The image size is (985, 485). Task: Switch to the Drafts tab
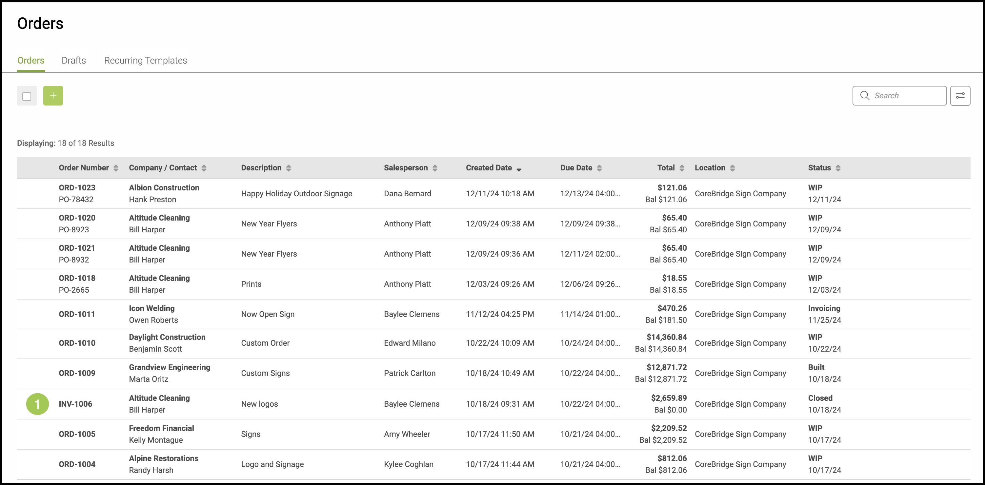click(x=73, y=60)
